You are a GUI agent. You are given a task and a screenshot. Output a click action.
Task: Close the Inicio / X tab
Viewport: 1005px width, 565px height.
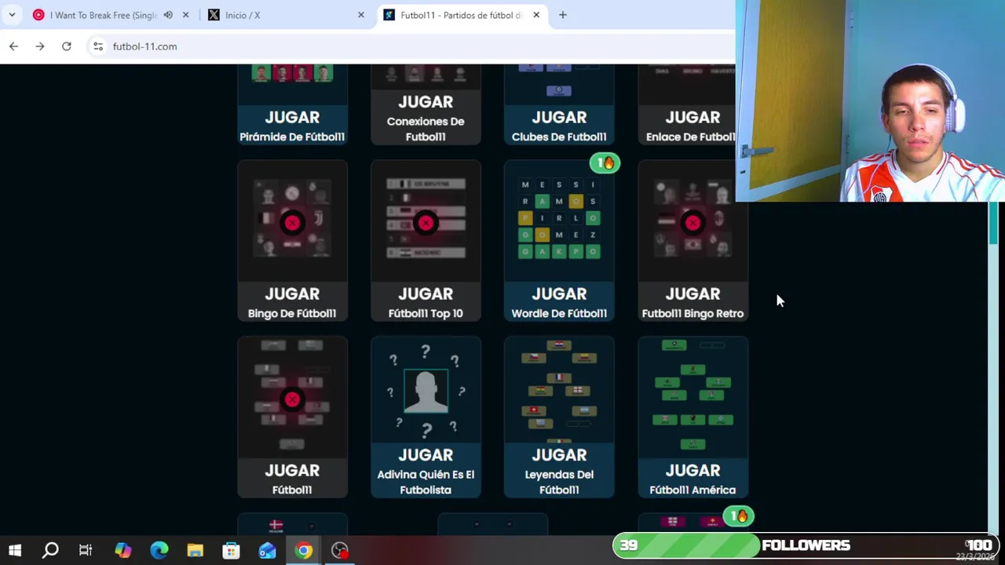361,15
